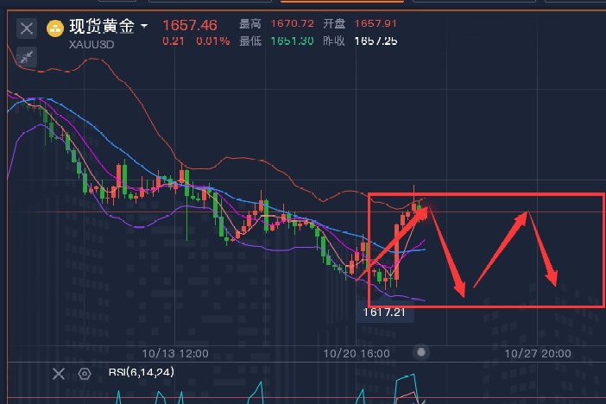Viewport: 606px width, 404px height.
Task: Click the 0.01% price change percentage
Action: point(212,41)
